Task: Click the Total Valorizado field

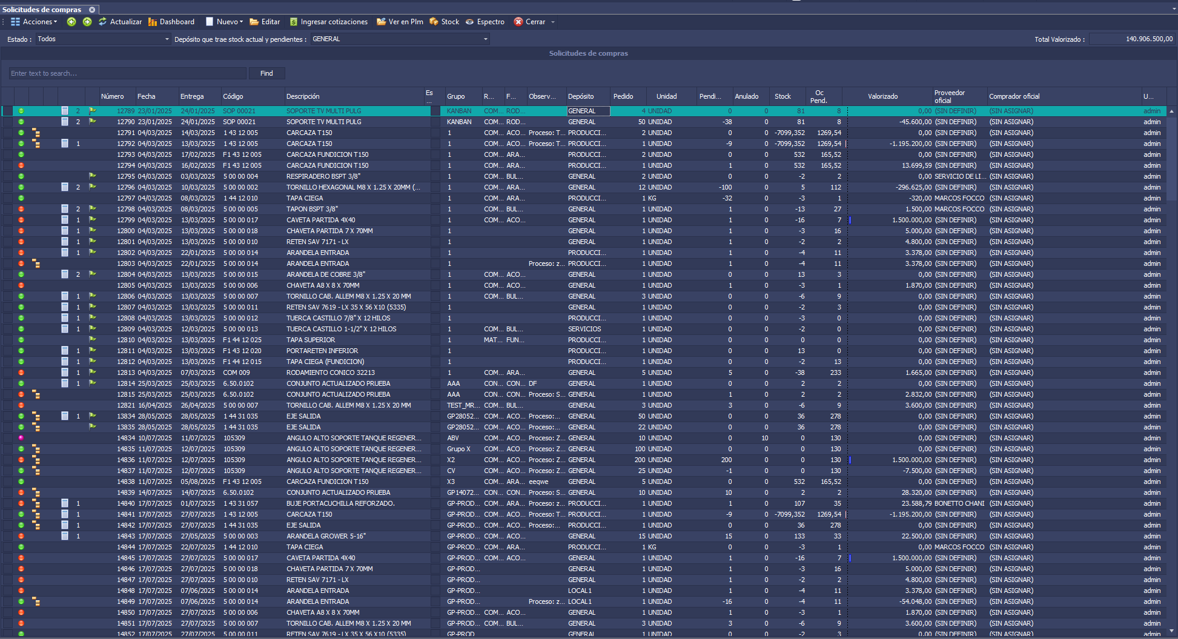Action: point(1132,39)
